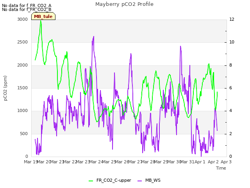Click the Apr 2 date label

[213, 162]
